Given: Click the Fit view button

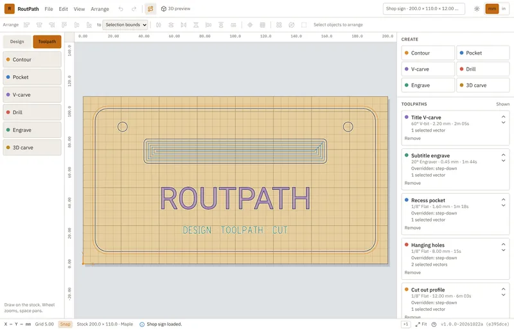Looking at the screenshot, I should [421, 324].
